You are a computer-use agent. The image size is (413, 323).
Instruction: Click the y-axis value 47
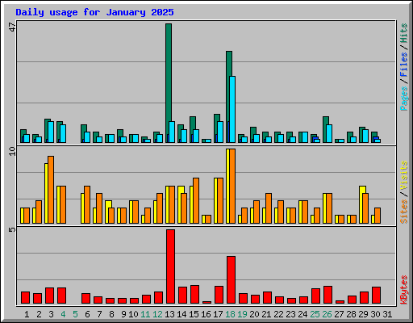[12, 27]
